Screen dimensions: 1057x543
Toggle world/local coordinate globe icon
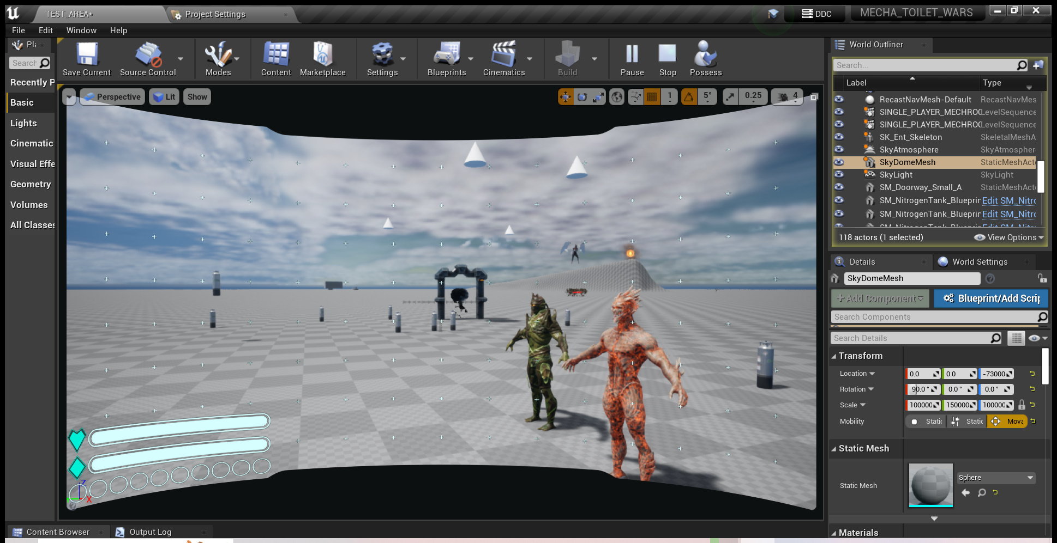tap(616, 97)
